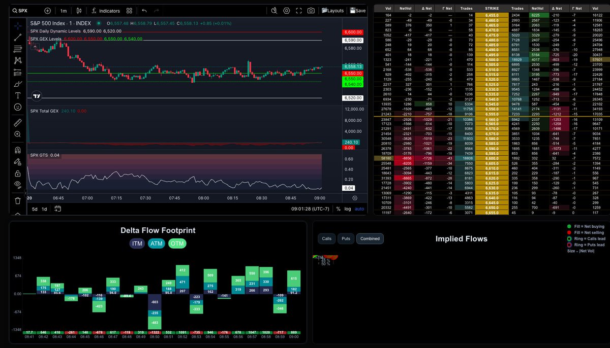Toggle lock all drawing tools

point(18,173)
